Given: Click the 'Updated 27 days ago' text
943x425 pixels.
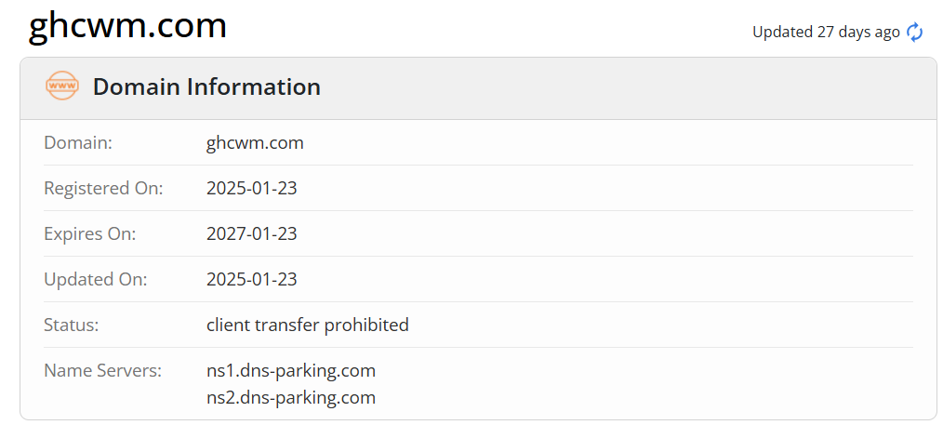Looking at the screenshot, I should click(x=826, y=32).
